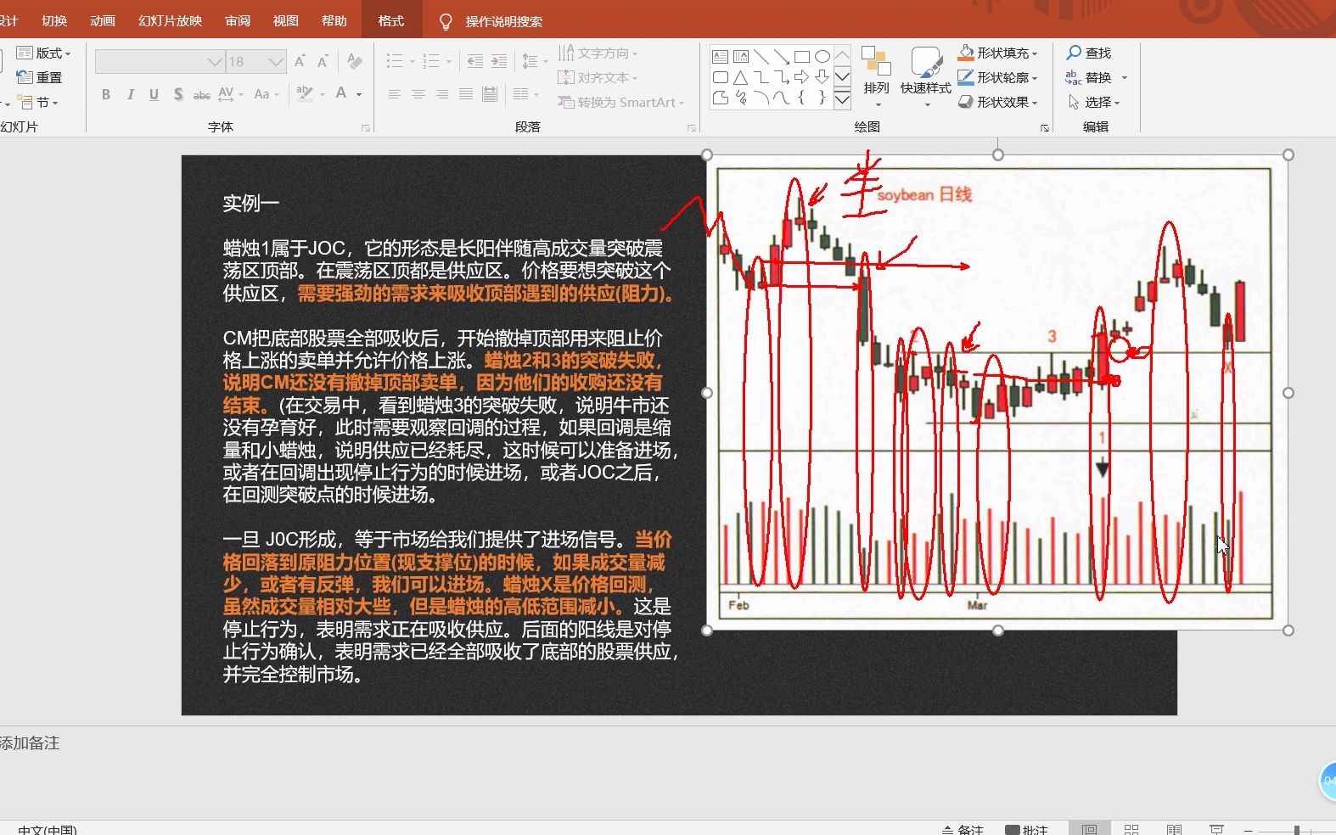Open Quick Styles dropdown
This screenshot has height=835, width=1336.
tap(926, 77)
